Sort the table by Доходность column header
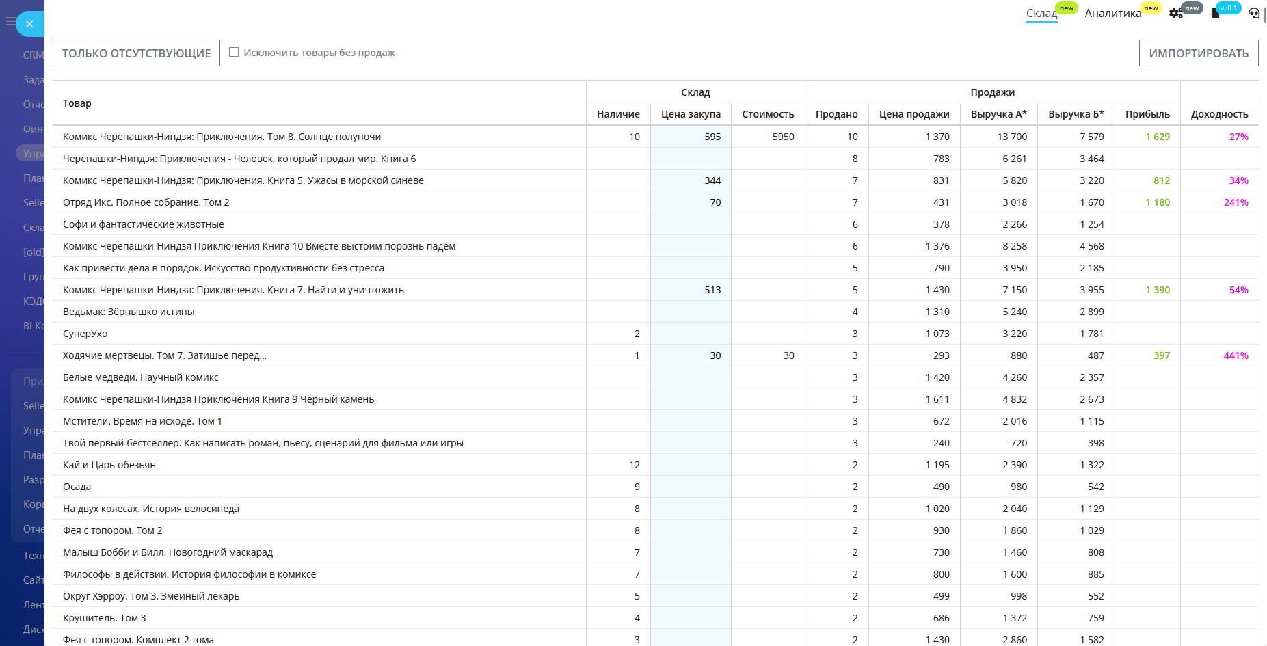The width and height of the screenshot is (1267, 646). tap(1219, 114)
